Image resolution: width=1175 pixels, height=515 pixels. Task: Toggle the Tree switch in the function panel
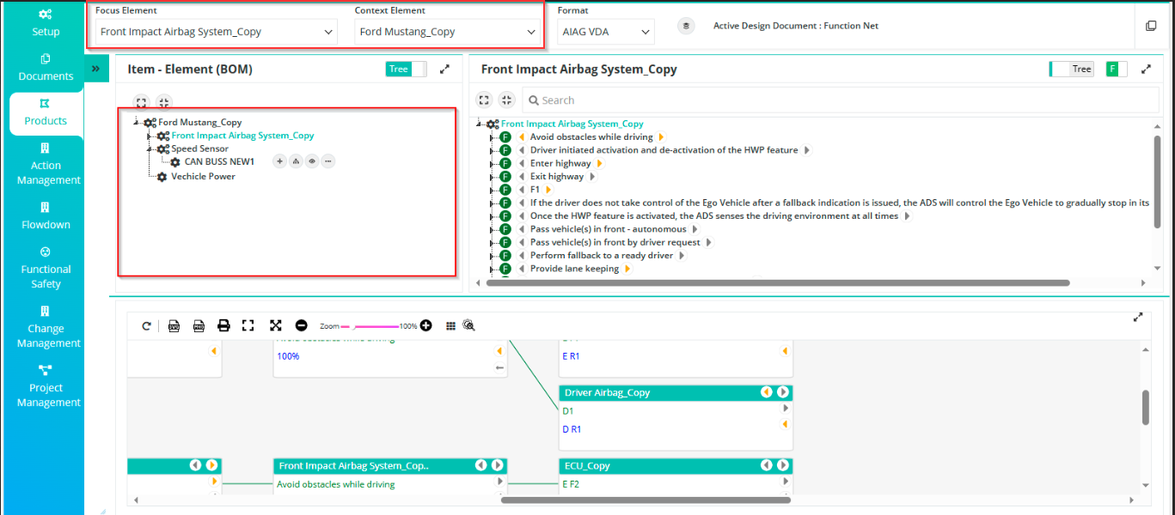point(1072,70)
